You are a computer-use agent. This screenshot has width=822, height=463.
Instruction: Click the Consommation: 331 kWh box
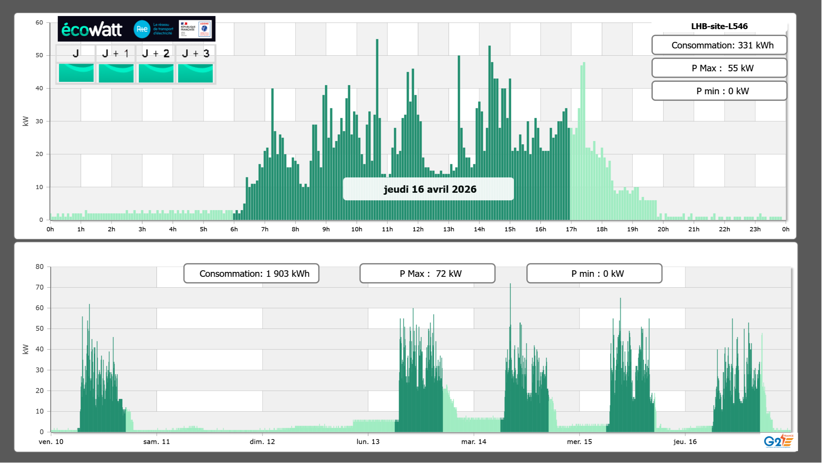click(719, 45)
